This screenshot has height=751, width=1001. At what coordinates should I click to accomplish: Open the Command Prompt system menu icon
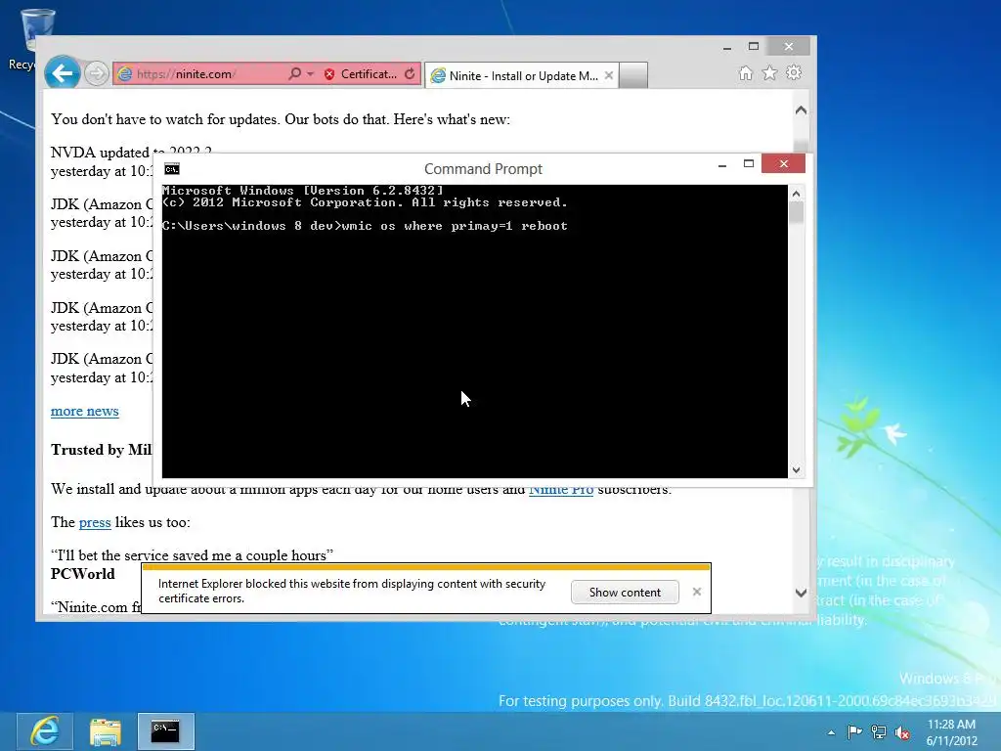(172, 168)
